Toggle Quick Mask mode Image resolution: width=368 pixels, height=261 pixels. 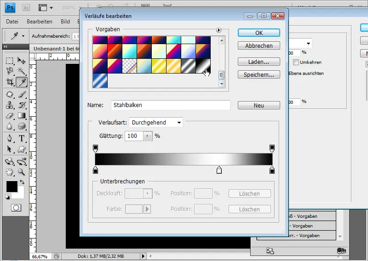point(16,208)
